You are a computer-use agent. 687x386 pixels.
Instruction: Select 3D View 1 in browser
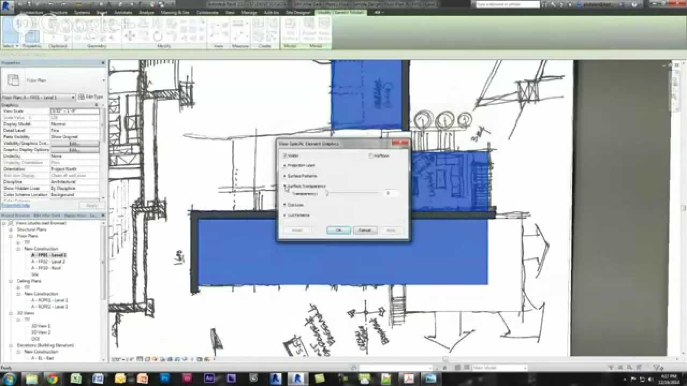[41, 326]
